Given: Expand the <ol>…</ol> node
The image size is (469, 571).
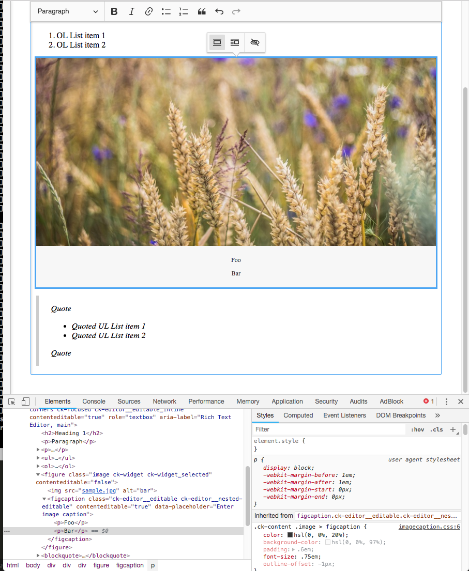Looking at the screenshot, I should click(38, 466).
